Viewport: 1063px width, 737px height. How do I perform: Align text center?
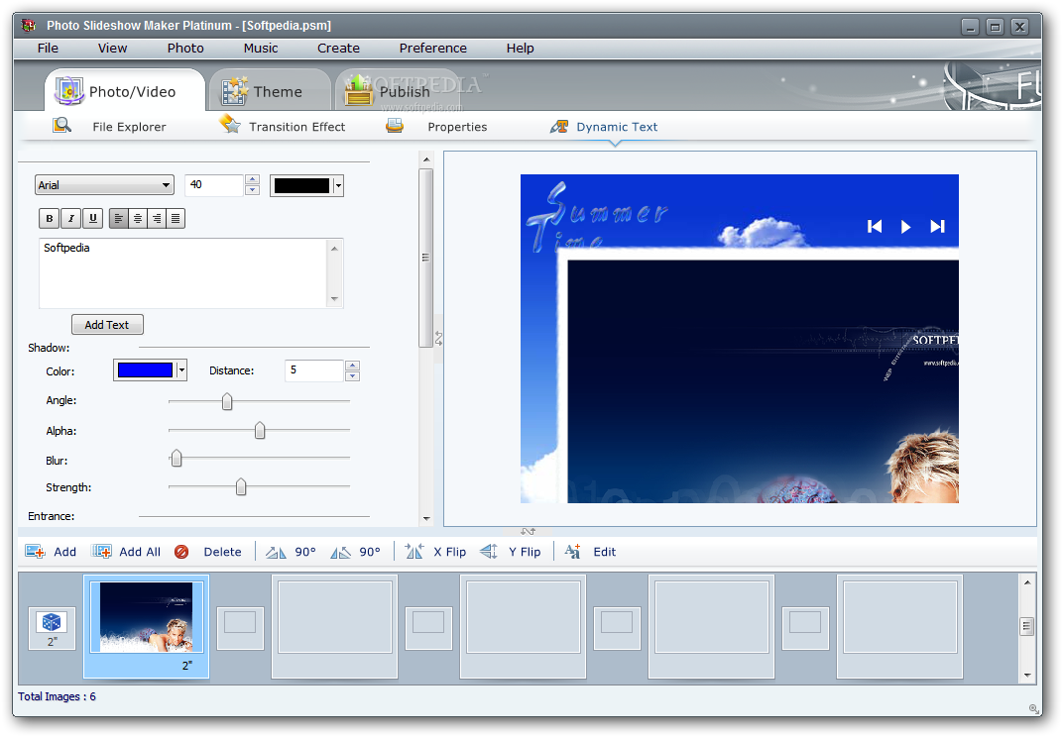pos(138,218)
